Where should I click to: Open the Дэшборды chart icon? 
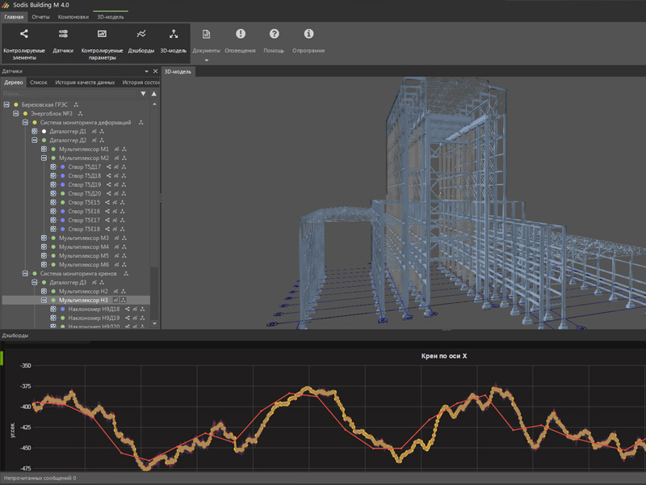click(141, 34)
